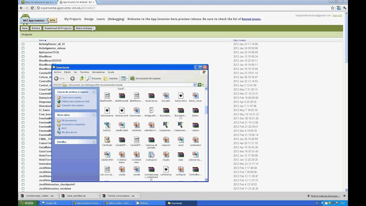Collapse Tareas de archivo y carpeta panel

click(94, 92)
